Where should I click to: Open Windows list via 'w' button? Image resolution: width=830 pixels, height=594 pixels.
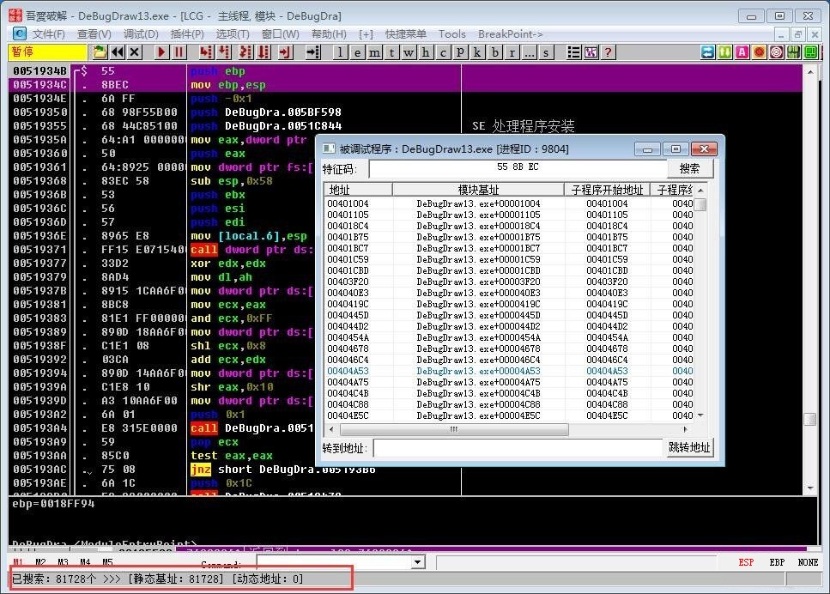[x=409, y=52]
